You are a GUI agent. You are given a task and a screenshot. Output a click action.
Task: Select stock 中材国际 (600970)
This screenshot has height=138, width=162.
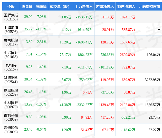(x=11, y=105)
